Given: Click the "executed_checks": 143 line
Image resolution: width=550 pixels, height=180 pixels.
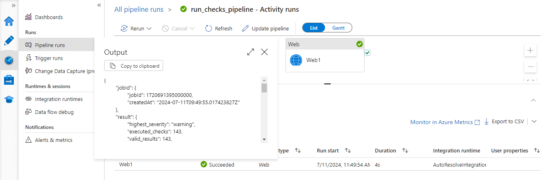Looking at the screenshot, I should click(155, 132).
